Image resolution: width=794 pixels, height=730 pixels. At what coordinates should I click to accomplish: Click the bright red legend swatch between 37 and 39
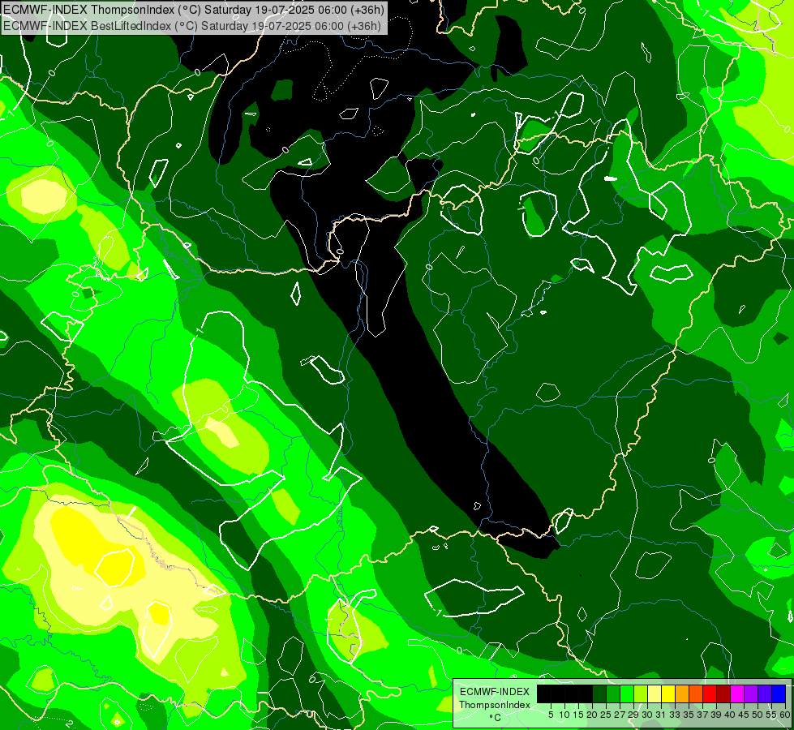coord(710,693)
